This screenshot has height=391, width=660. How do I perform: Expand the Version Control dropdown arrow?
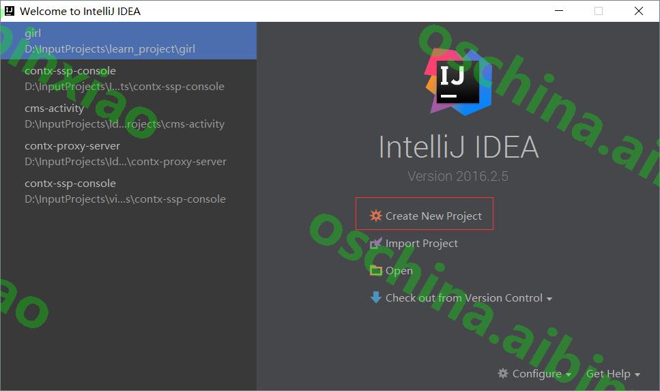tap(549, 299)
